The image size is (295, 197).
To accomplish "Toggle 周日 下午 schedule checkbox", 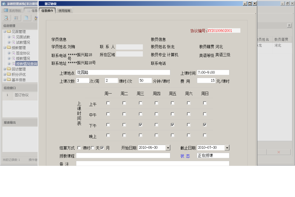I will [205, 125].
